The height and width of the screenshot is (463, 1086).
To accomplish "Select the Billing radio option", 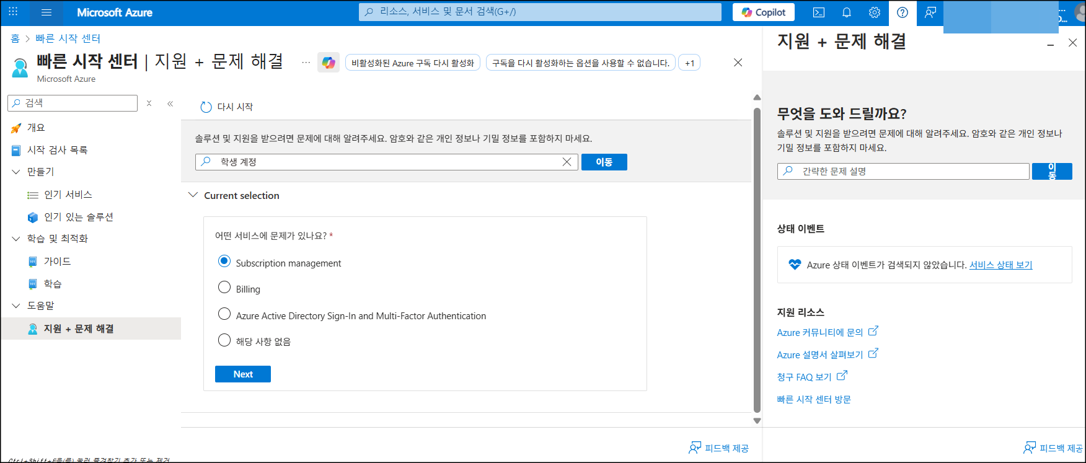I will pyautogui.click(x=224, y=288).
